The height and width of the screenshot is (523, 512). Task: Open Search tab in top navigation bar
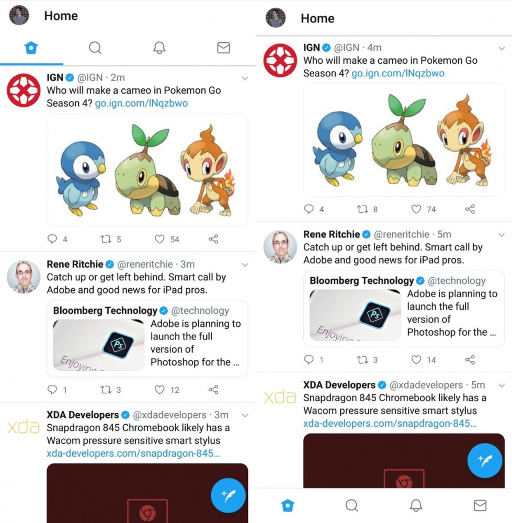(x=95, y=48)
